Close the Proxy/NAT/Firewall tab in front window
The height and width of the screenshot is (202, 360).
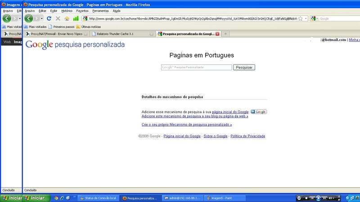point(85,34)
